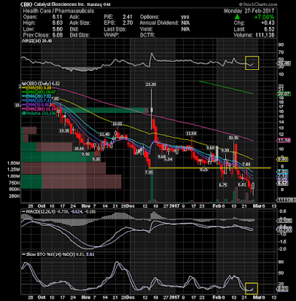Click the Open price value 6.11
Screen dimensions: 296x301
(57, 17)
